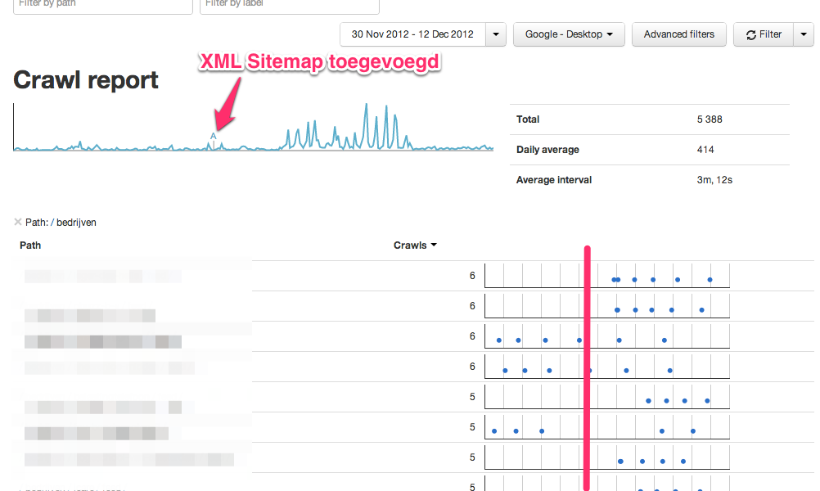Viewport: 820px width, 491px height.
Task: Expand the caret beside the Filter button
Action: point(803,34)
